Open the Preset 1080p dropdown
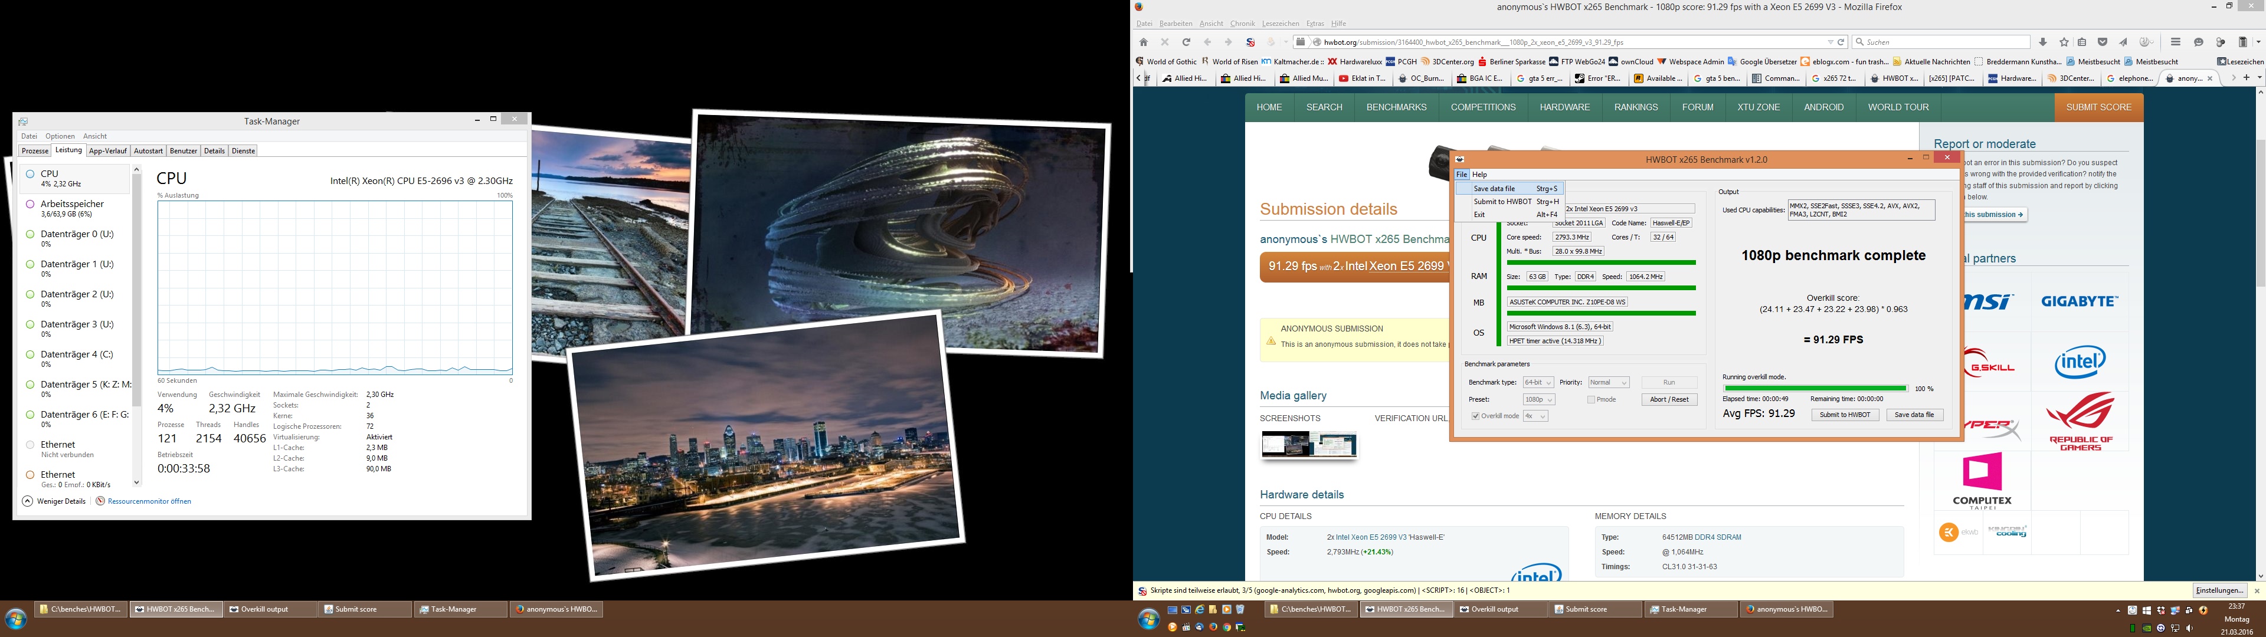The image size is (2266, 637). click(x=1538, y=399)
